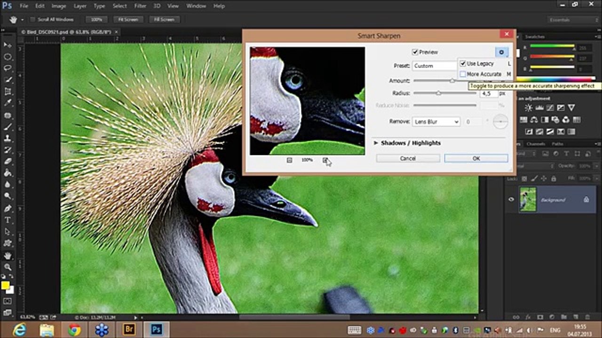Open the Image menu

pos(59,6)
